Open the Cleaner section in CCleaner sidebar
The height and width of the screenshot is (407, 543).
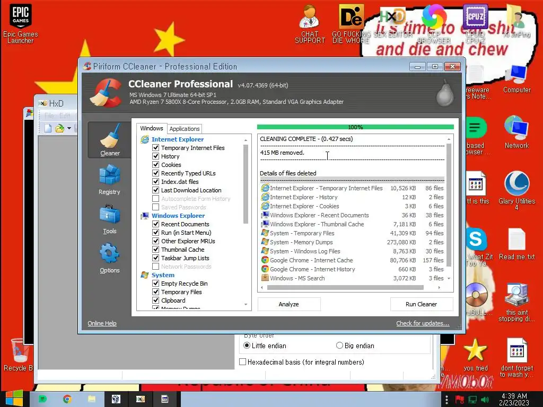(x=109, y=140)
